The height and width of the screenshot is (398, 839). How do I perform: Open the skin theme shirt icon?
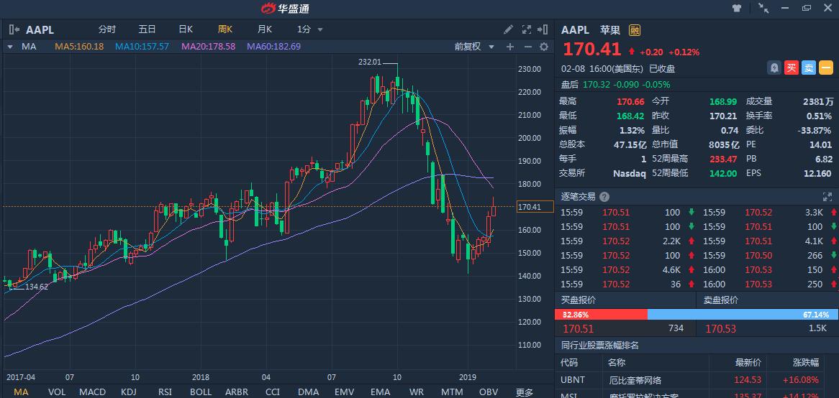click(736, 8)
